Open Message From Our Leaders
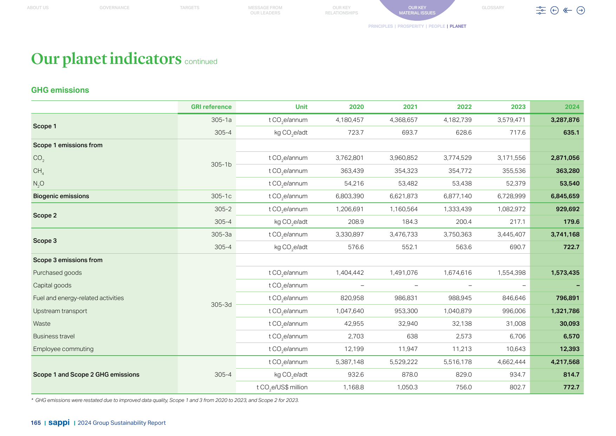 (265, 10)
